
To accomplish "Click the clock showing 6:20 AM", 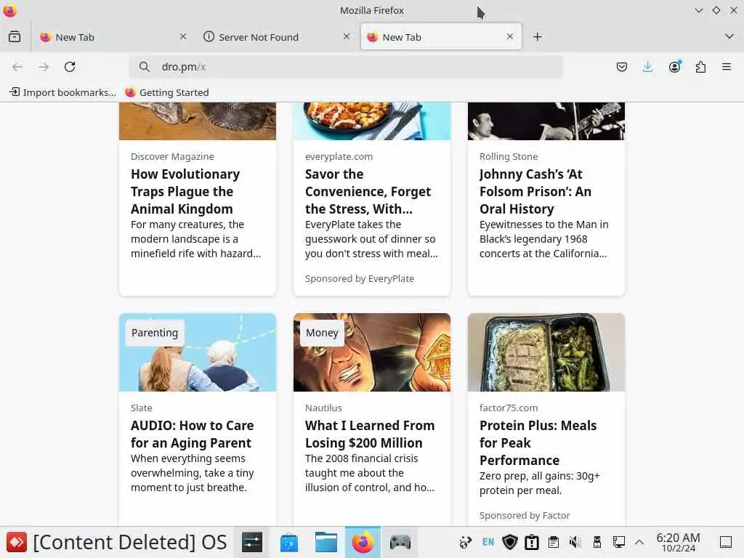I will click(678, 542).
